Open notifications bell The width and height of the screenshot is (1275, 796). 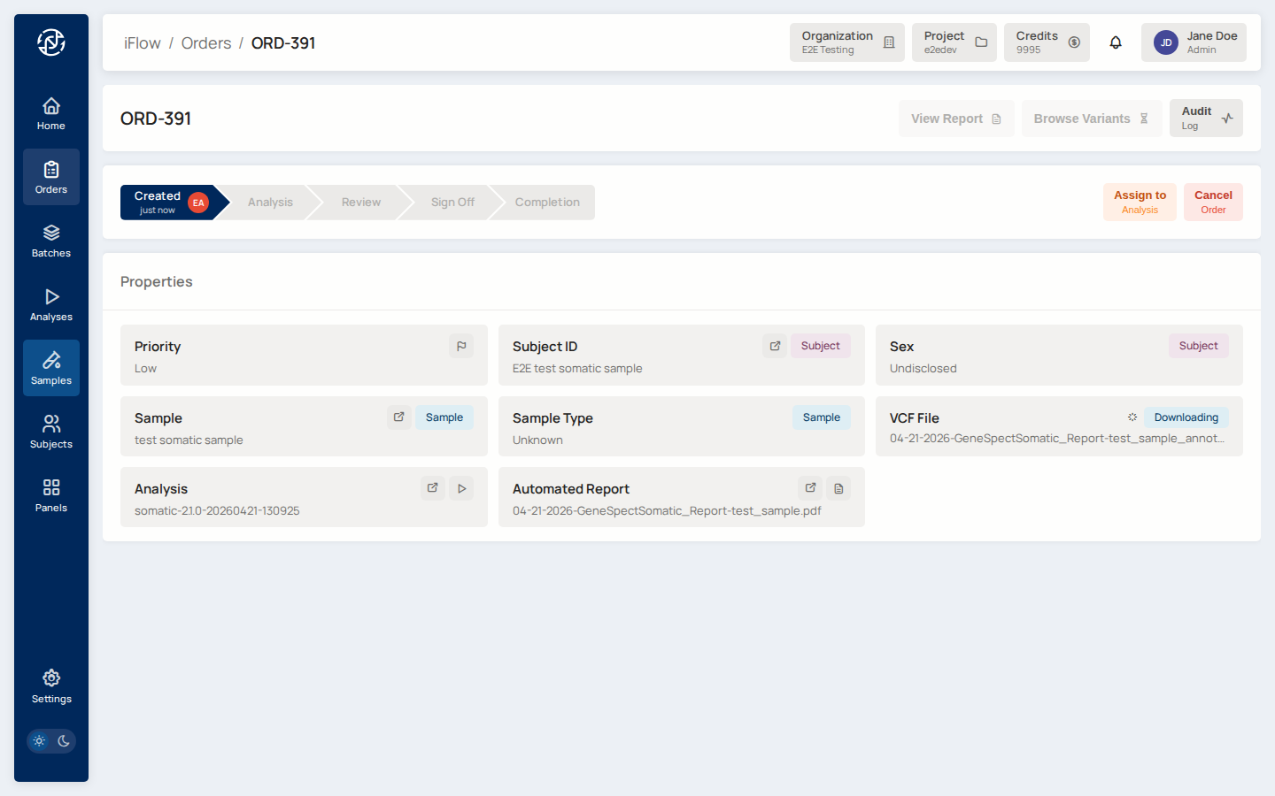pos(1116,42)
